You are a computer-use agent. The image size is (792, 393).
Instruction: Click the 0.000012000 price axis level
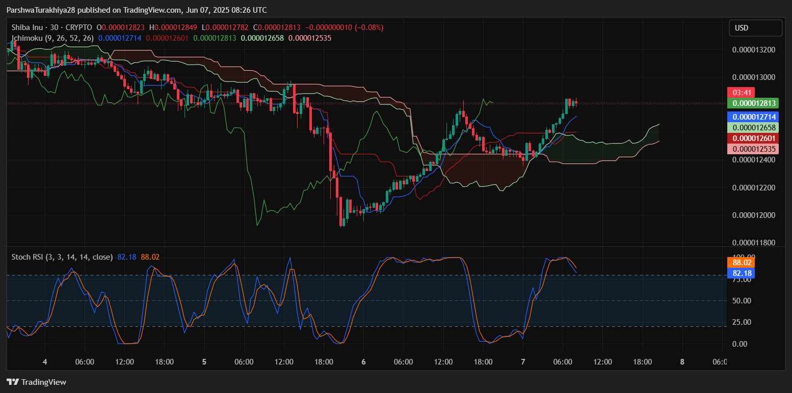(x=753, y=215)
